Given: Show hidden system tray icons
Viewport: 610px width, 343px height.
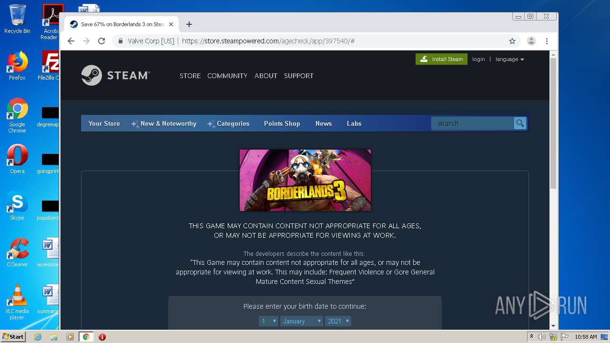Looking at the screenshot, I should pos(531,337).
